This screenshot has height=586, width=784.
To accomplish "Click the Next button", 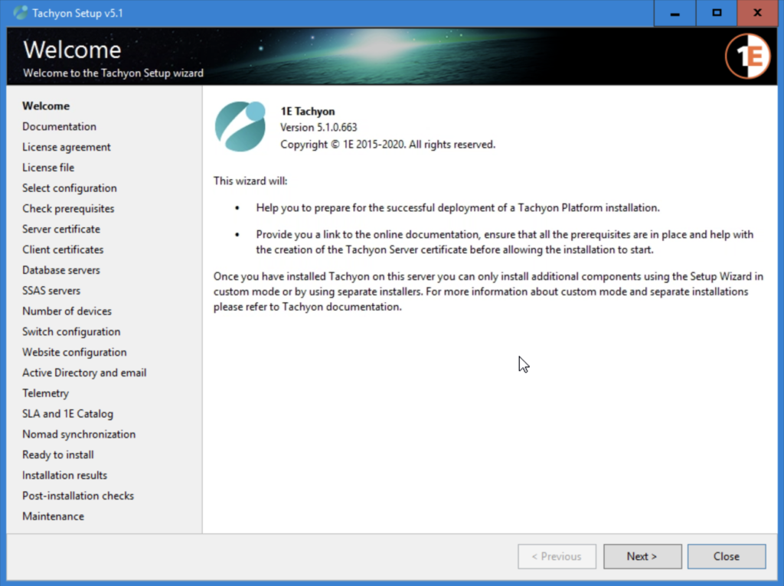I will [642, 556].
